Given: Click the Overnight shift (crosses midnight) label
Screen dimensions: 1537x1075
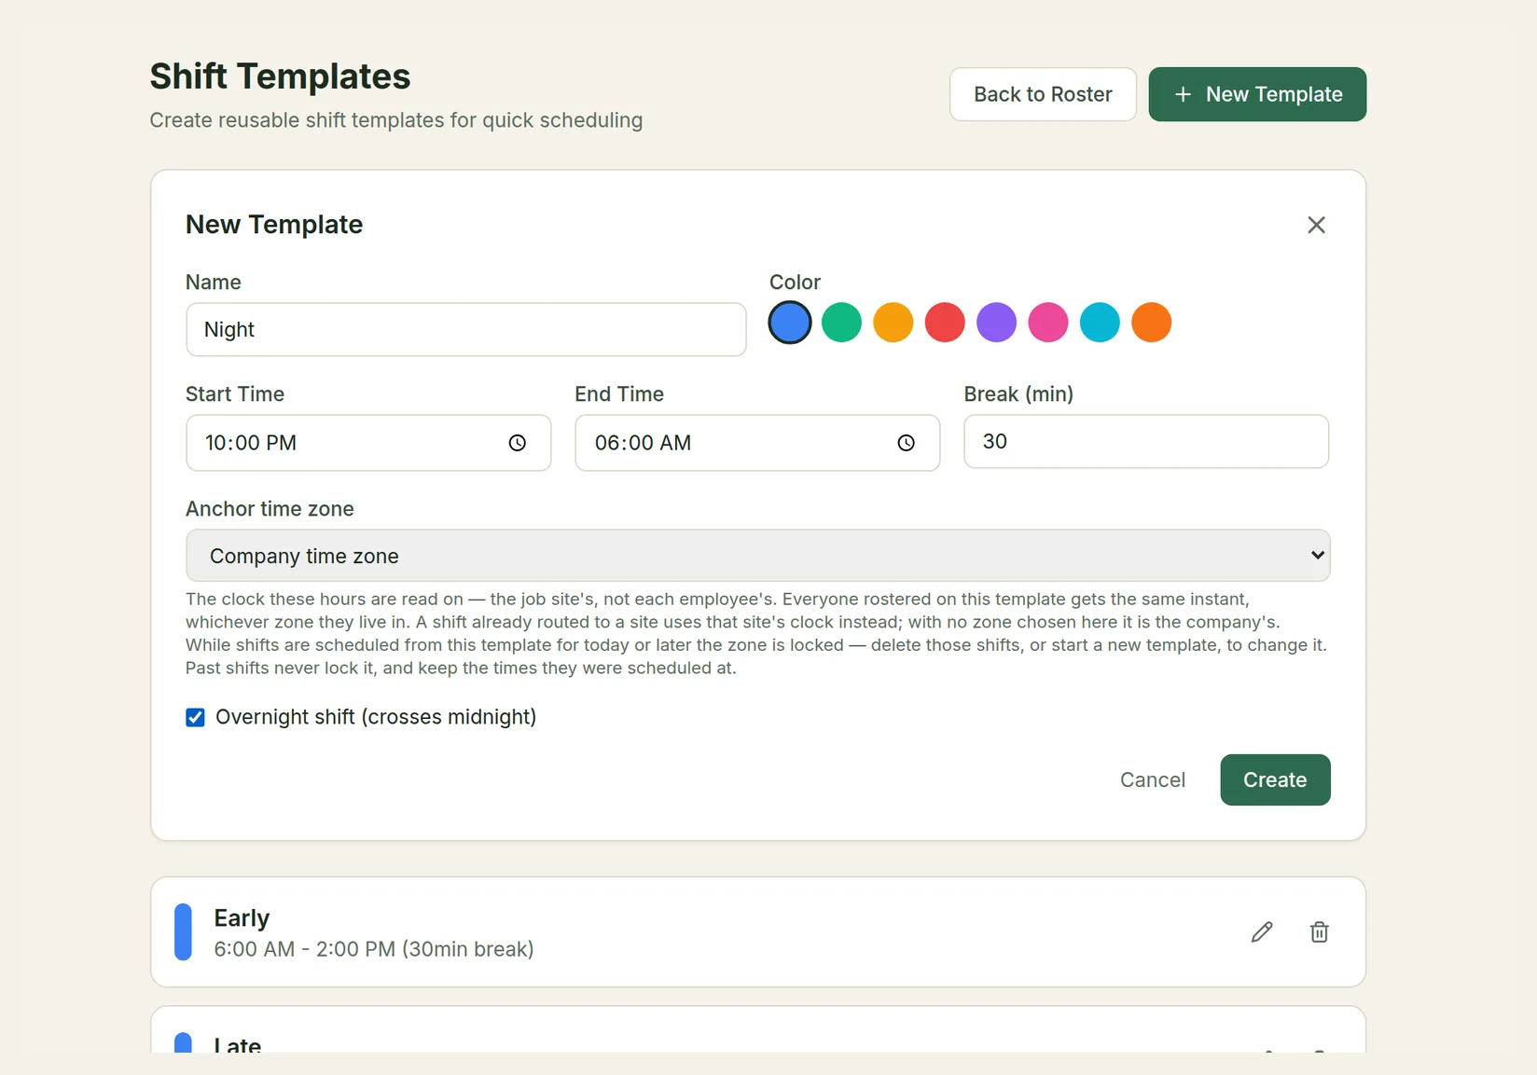Looking at the screenshot, I should (x=376, y=717).
